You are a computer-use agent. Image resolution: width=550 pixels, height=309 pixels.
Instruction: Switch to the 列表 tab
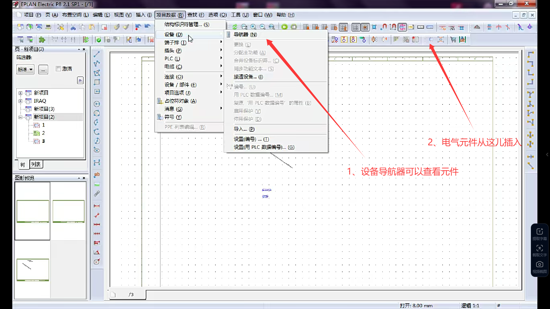pyautogui.click(x=36, y=164)
